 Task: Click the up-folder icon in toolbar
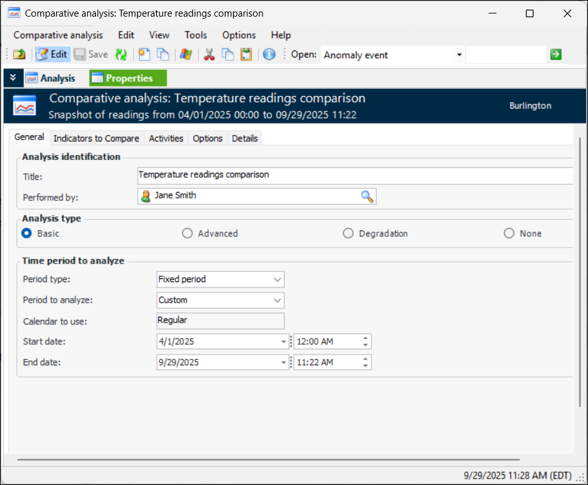pos(19,55)
